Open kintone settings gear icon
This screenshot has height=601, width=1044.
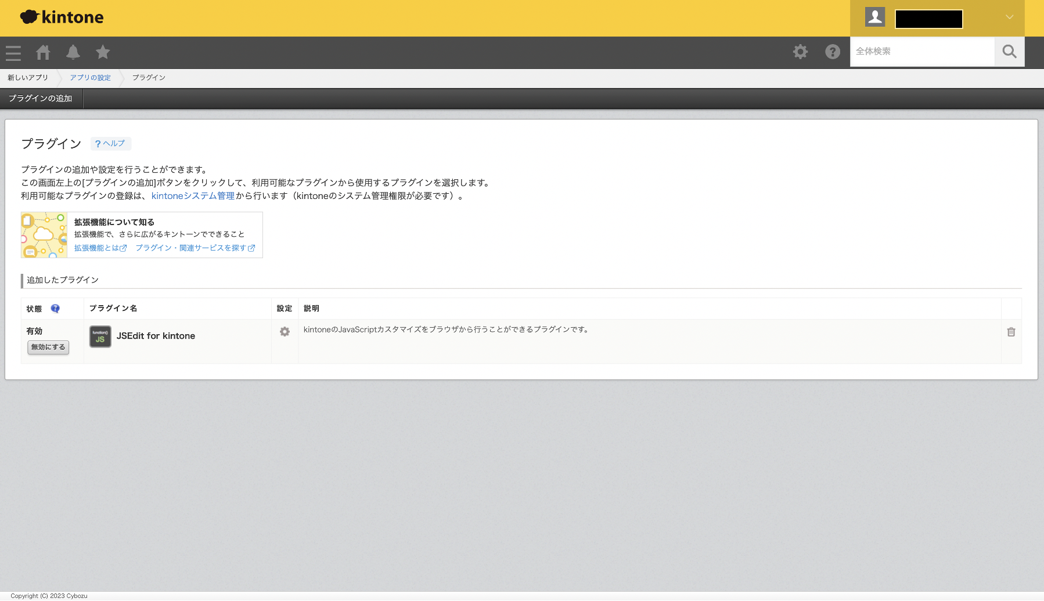(x=800, y=52)
